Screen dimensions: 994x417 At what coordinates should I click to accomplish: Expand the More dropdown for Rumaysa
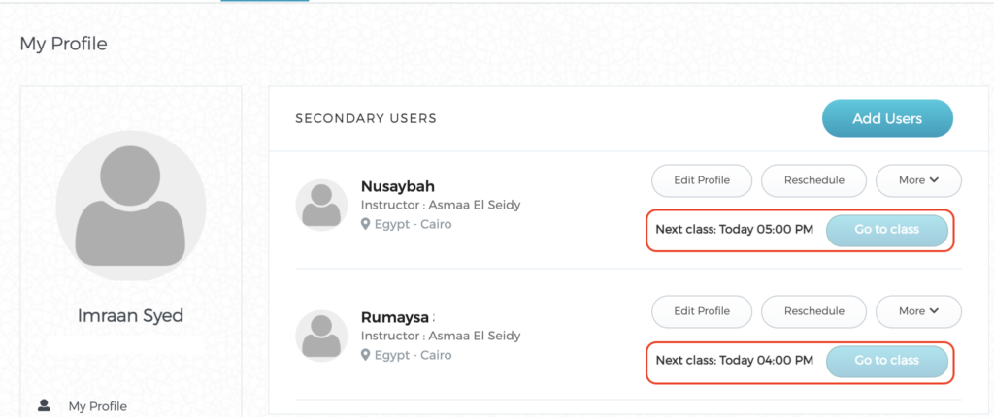918,311
